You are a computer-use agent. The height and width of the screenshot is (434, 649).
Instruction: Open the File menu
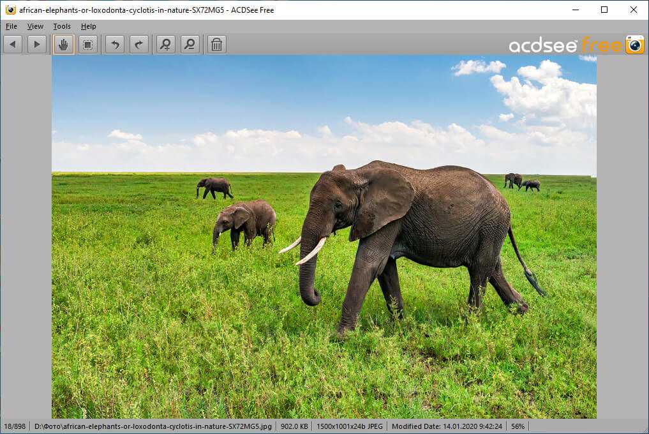click(11, 26)
